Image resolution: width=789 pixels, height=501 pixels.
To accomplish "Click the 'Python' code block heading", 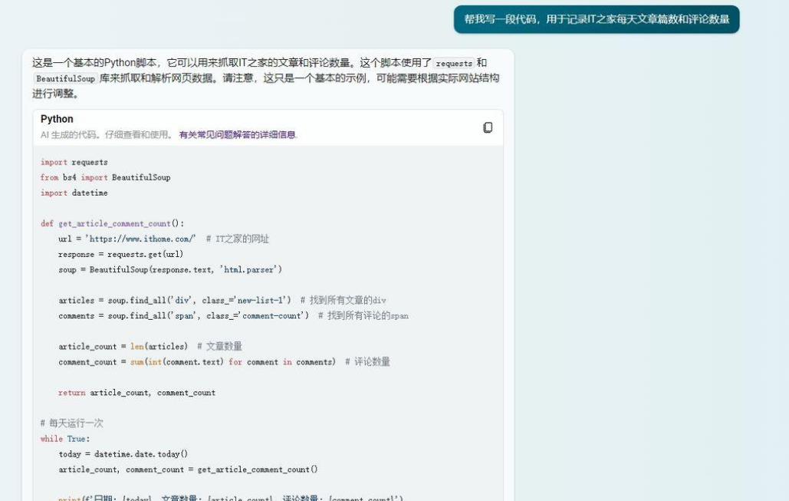I will click(58, 119).
